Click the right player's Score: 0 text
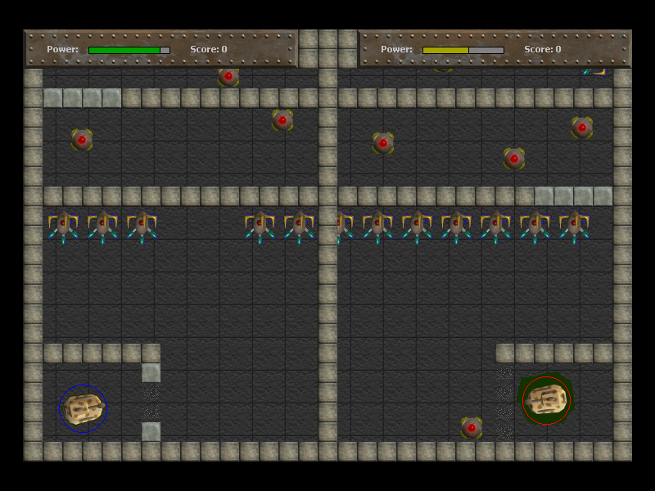 [543, 49]
